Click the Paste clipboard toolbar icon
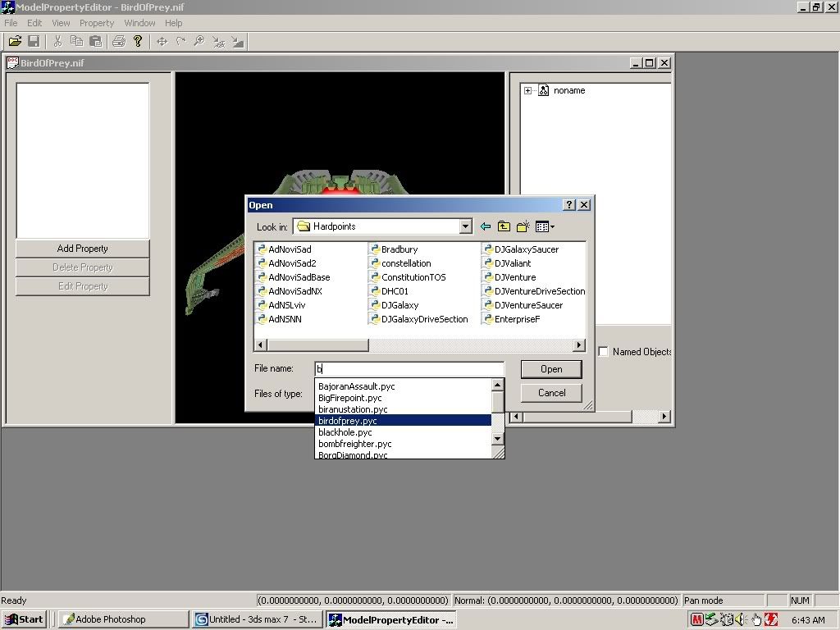840x630 pixels. tap(95, 41)
